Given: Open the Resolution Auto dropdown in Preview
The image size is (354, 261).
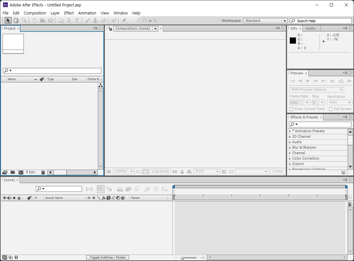Looking at the screenshot, I should [x=339, y=103].
